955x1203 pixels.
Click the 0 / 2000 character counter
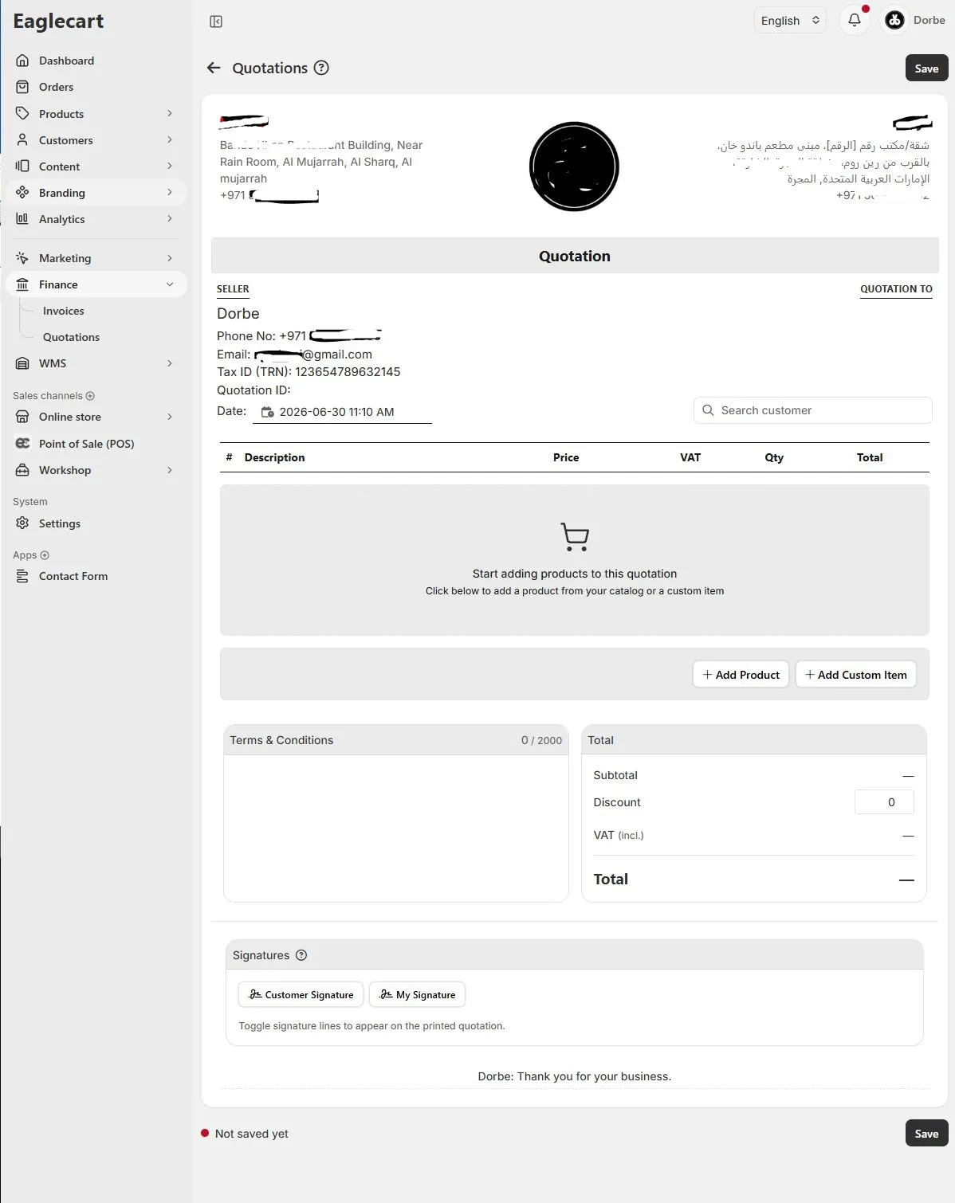coord(541,740)
